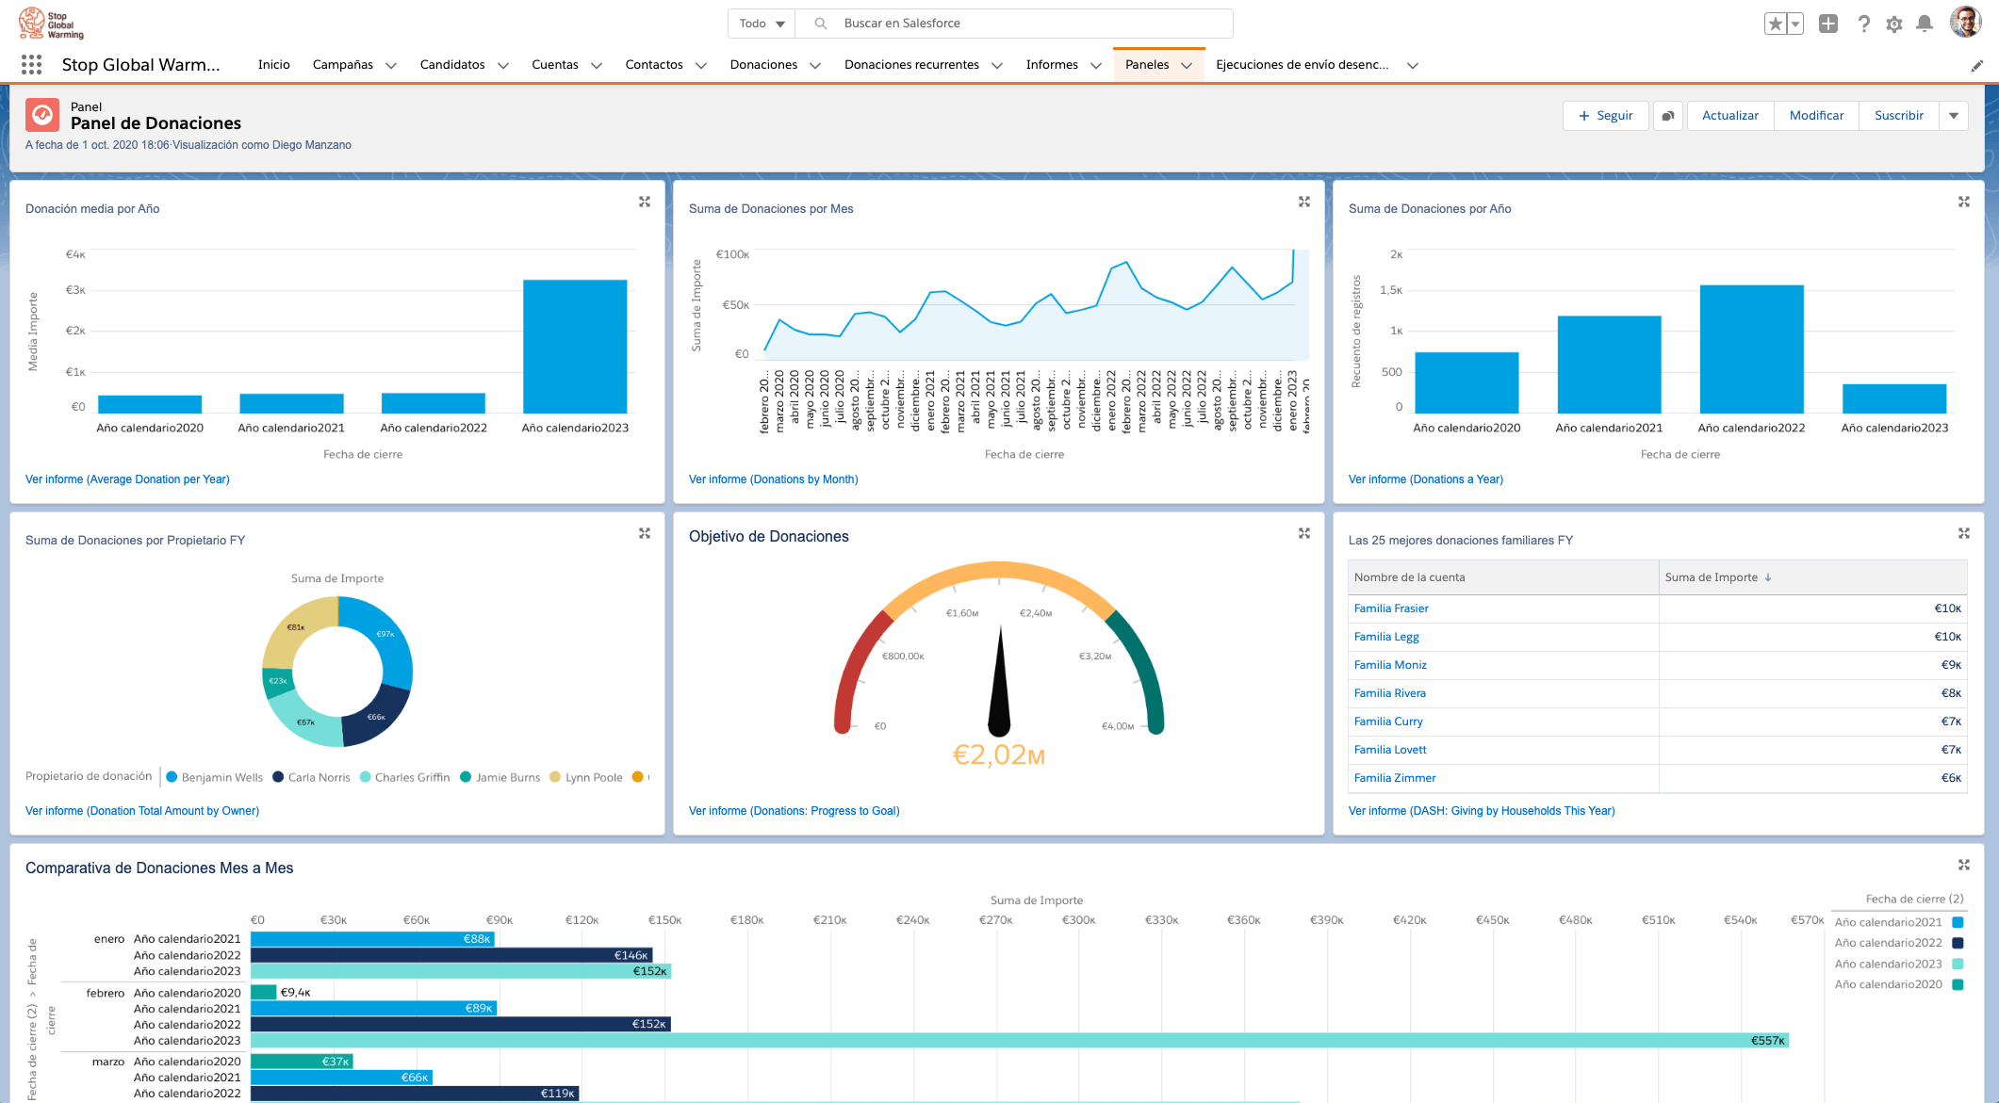
Task: Open Ver informe (Donations a Year)
Action: [1425, 479]
